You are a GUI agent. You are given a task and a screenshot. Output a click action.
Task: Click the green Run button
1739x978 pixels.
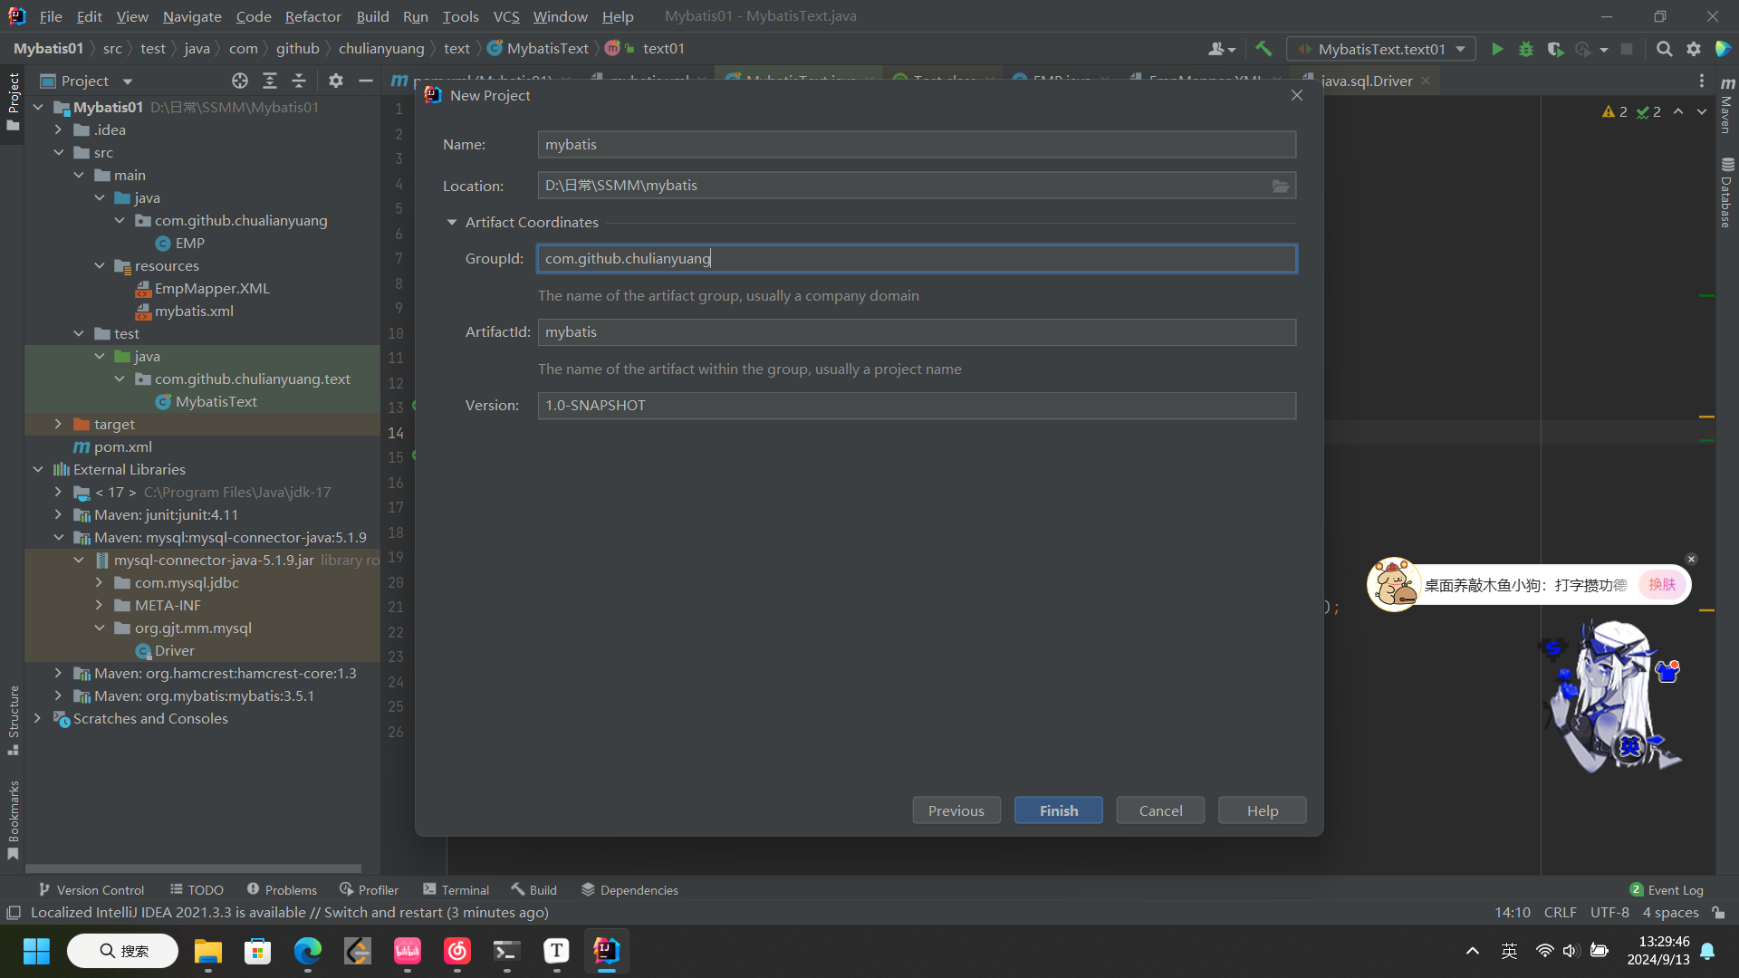coord(1497,49)
